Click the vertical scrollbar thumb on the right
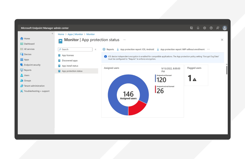Image resolution: width=245 pixels, height=159 pixels. [226, 70]
